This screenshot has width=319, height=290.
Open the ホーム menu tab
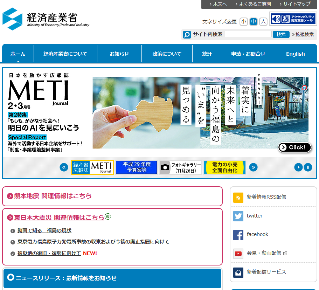click(18, 54)
